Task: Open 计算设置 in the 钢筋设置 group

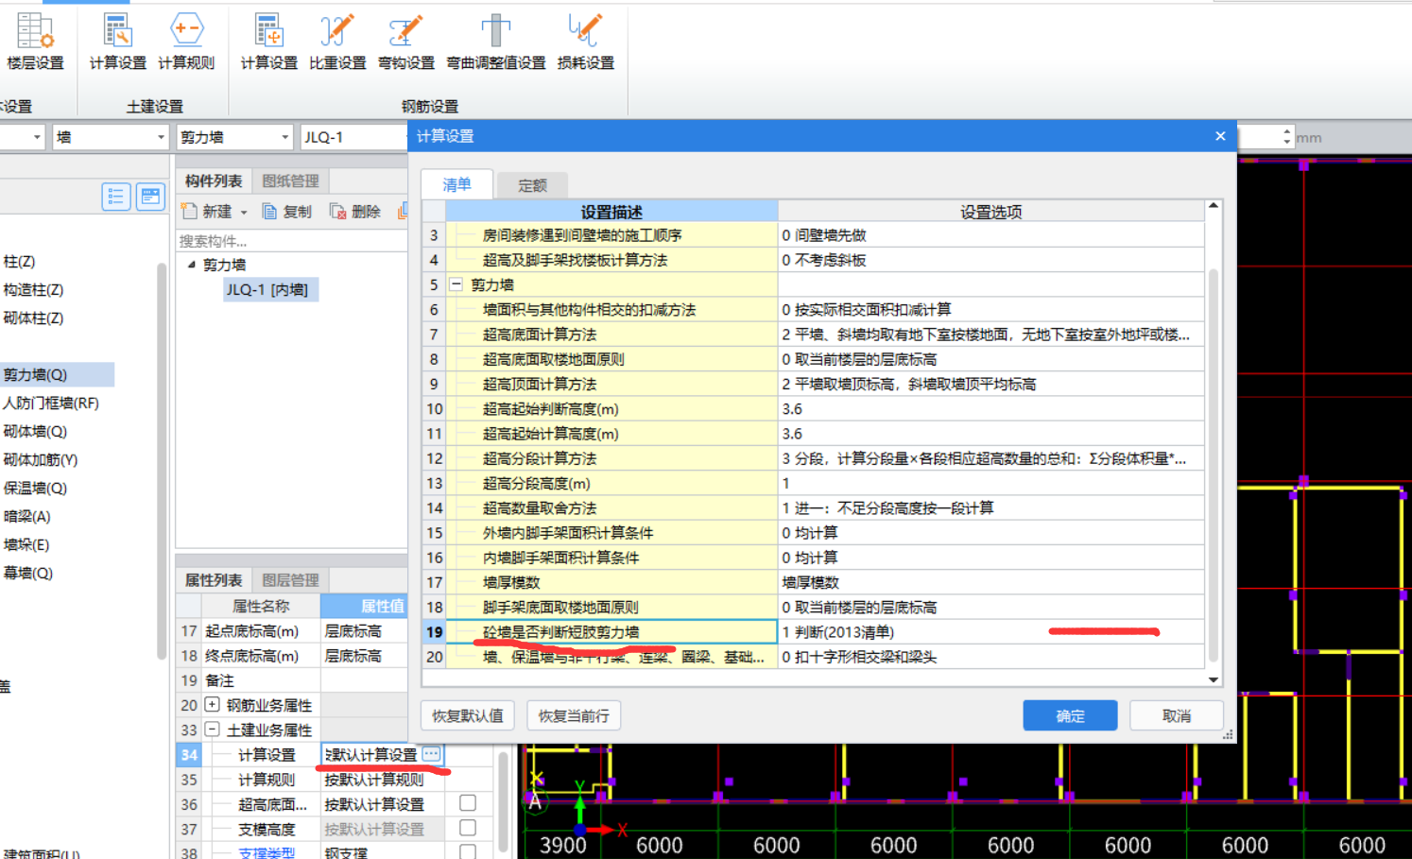Action: (x=268, y=43)
